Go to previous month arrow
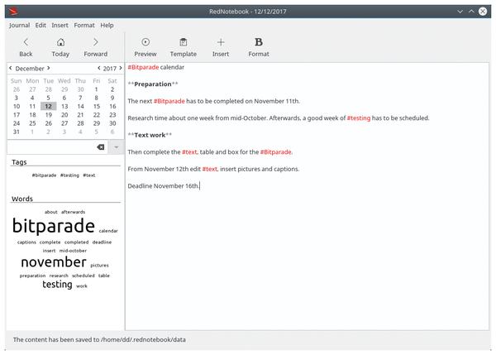The width and height of the screenshot is (496, 355). coord(11,68)
